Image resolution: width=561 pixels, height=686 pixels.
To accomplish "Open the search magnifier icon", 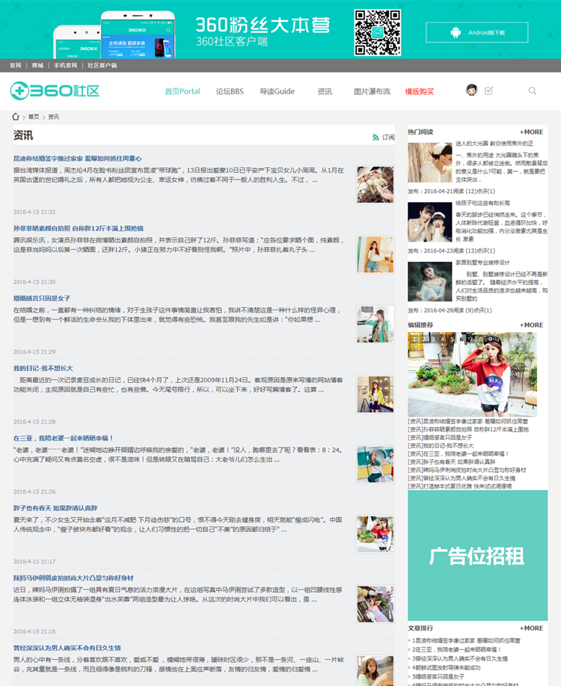I will [533, 91].
